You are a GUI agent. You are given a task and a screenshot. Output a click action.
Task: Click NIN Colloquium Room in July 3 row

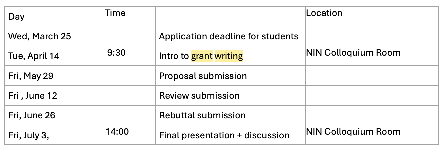click(353, 132)
